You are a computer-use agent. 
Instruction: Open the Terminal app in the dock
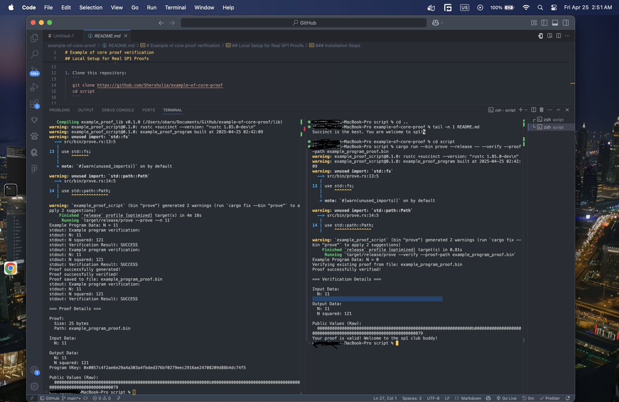pos(11,190)
